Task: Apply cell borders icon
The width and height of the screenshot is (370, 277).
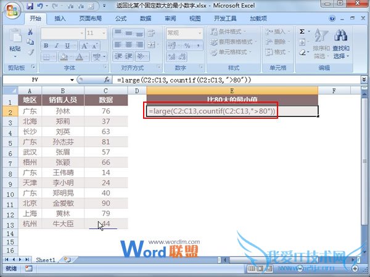Action: tap(46, 57)
